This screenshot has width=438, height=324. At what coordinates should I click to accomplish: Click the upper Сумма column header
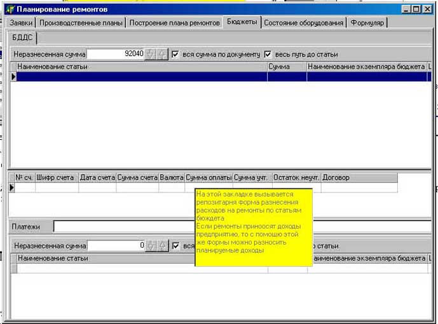(287, 67)
